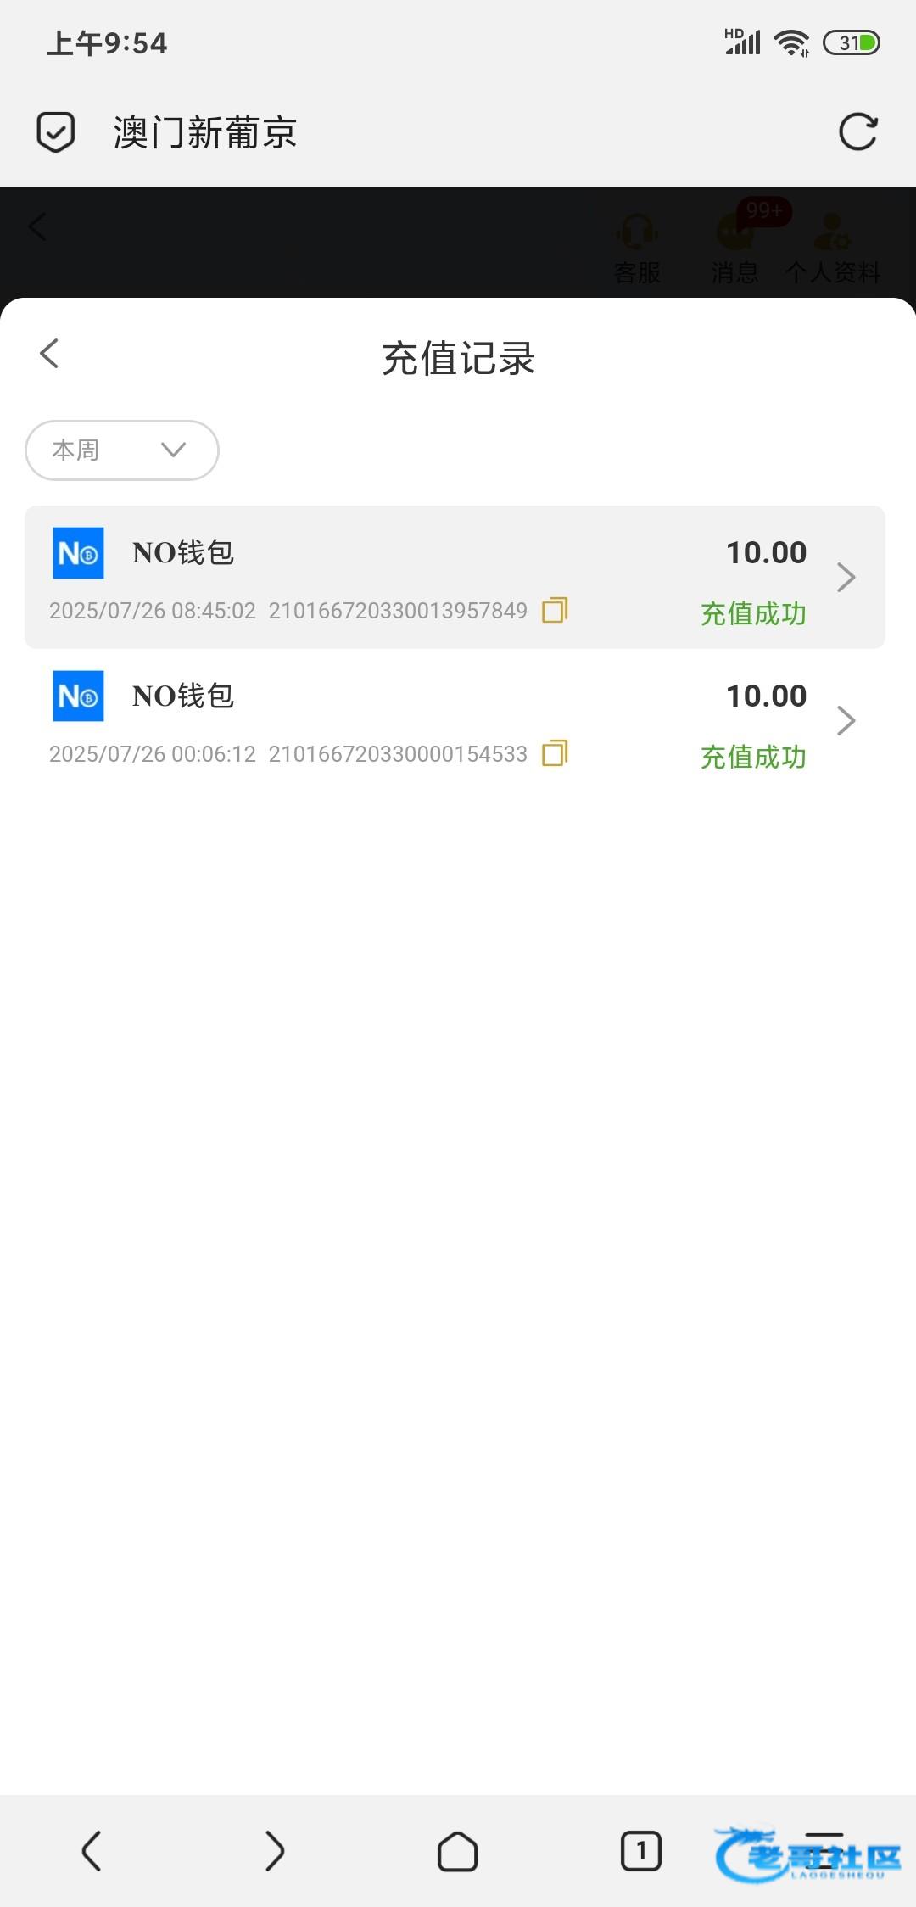
Task: Tap the browser refresh icon
Action: (x=857, y=132)
